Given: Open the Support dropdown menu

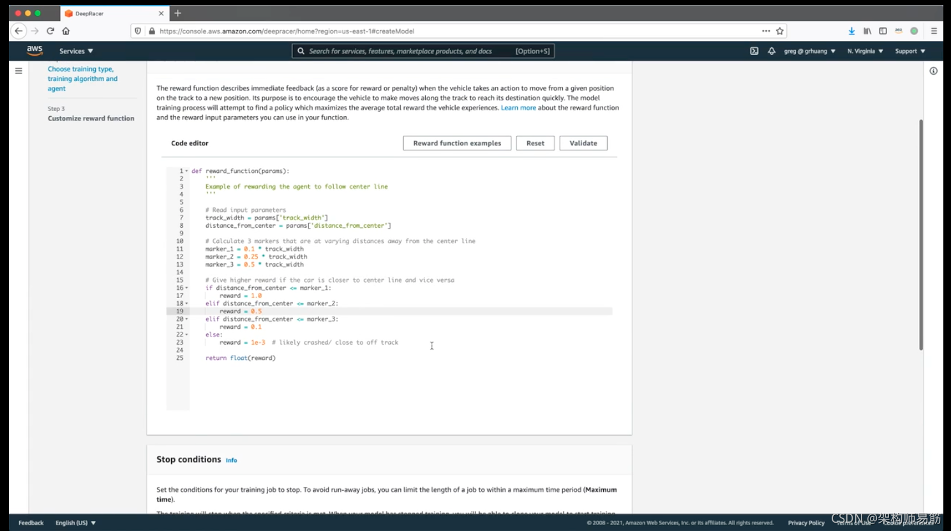Looking at the screenshot, I should pyautogui.click(x=910, y=51).
